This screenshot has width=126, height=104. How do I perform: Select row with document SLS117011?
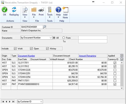[x=61, y=63]
